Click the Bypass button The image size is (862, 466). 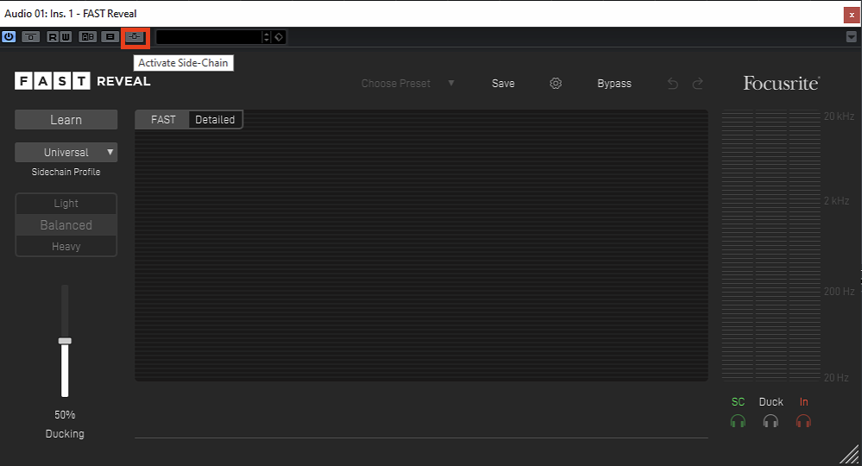(x=614, y=84)
